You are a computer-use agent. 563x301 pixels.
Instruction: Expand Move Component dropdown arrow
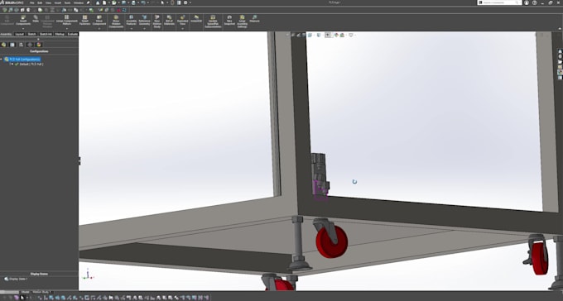(99, 28)
